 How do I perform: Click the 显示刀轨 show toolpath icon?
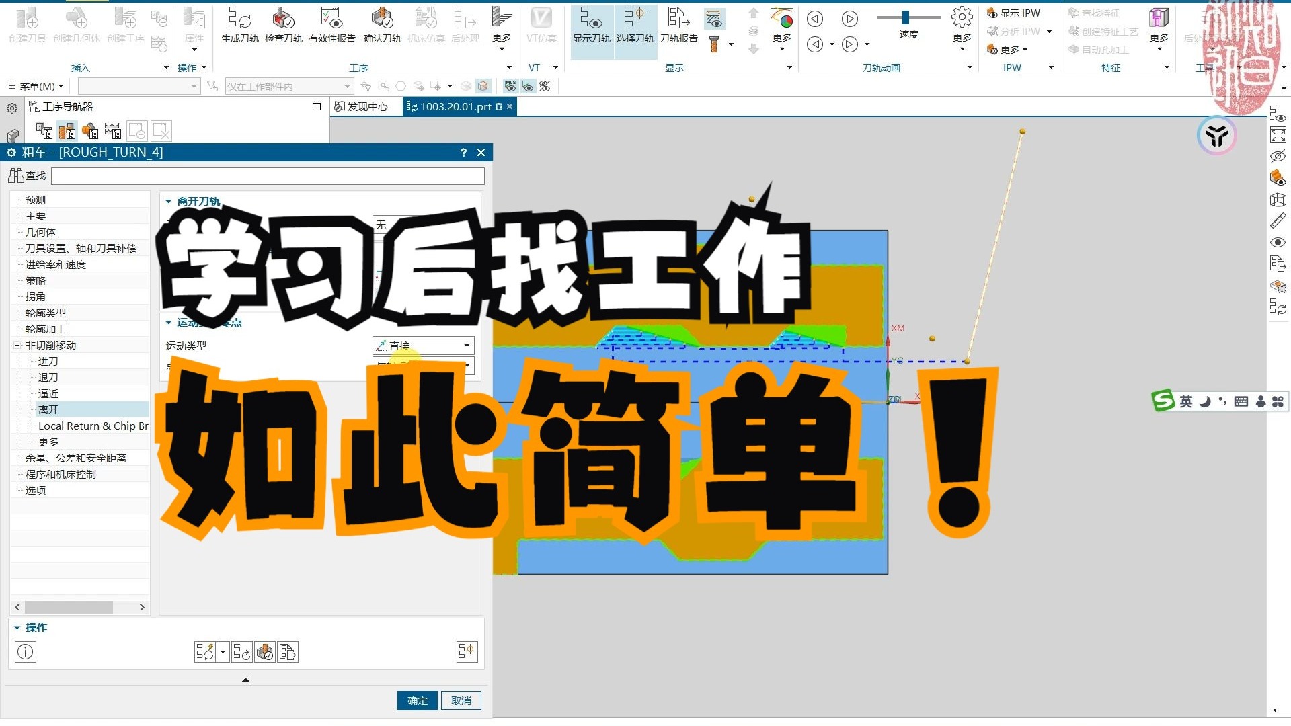(x=590, y=27)
